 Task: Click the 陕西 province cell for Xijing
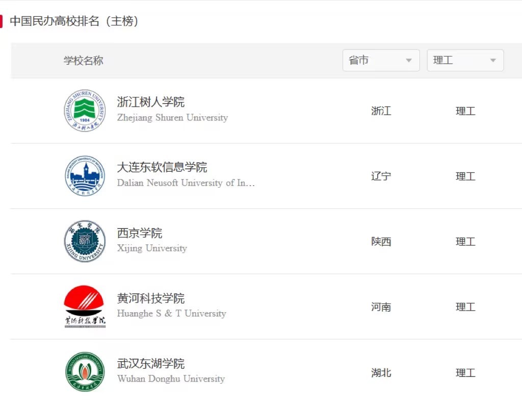tap(381, 242)
